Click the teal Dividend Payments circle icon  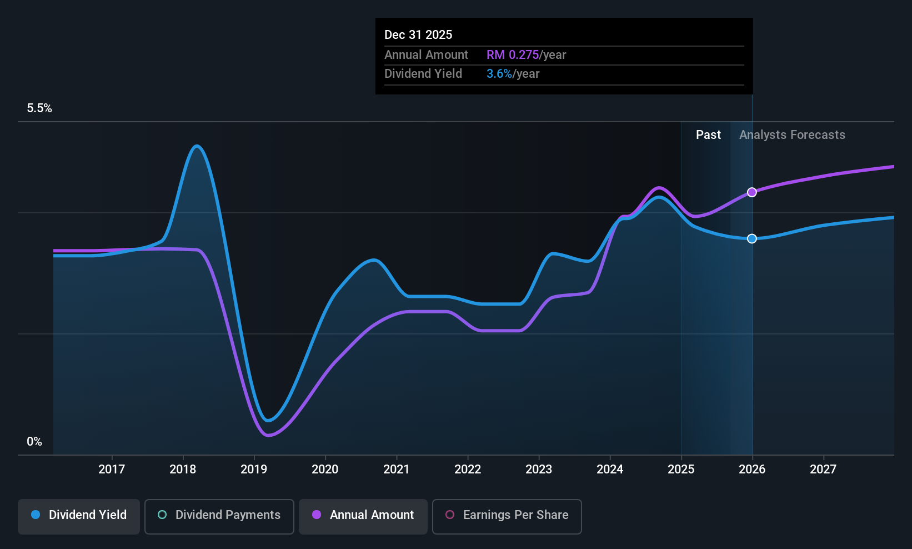pyautogui.click(x=162, y=515)
